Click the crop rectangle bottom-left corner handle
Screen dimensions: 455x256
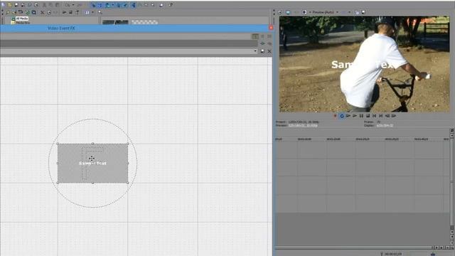tap(58, 183)
